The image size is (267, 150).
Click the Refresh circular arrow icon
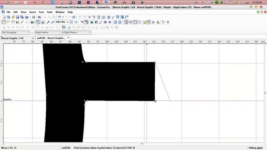pyautogui.click(x=73, y=17)
